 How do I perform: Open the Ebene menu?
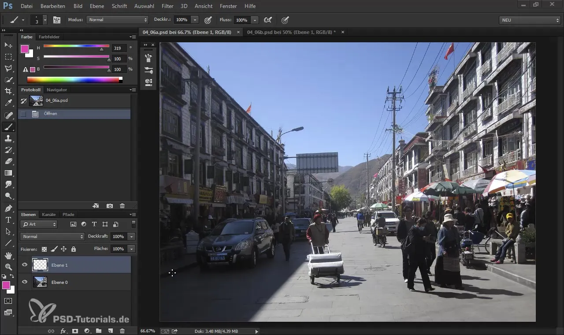click(x=97, y=6)
